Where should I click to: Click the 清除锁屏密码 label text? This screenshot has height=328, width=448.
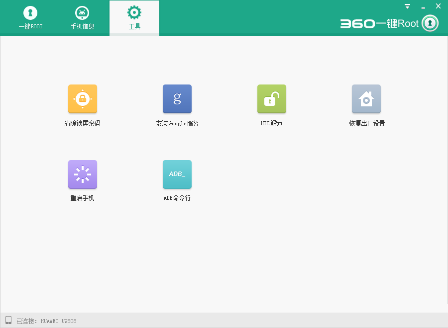82,123
